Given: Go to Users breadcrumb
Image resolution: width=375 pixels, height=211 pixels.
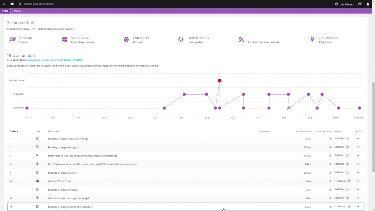Looking at the screenshot, I should click(x=5, y=11).
